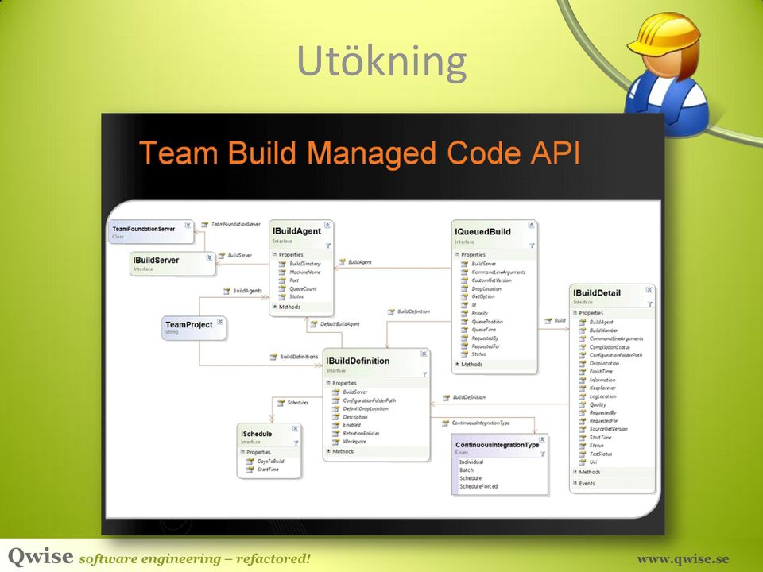Click the association icon beside the BuildDefinitions label
This screenshot has width=763, height=572.
click(x=273, y=357)
